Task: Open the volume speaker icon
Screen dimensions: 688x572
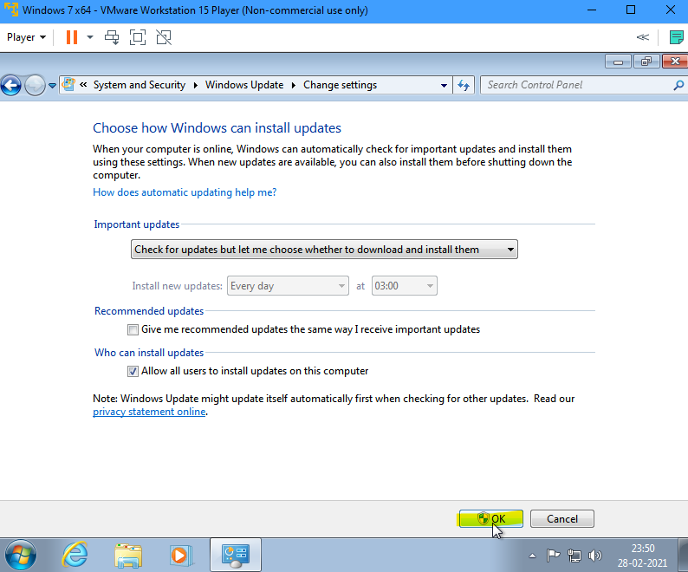Action: [595, 556]
